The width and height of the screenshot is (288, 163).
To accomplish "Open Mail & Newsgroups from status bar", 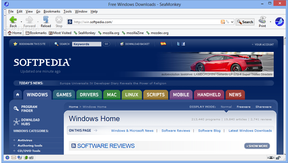I will coord(14,157).
